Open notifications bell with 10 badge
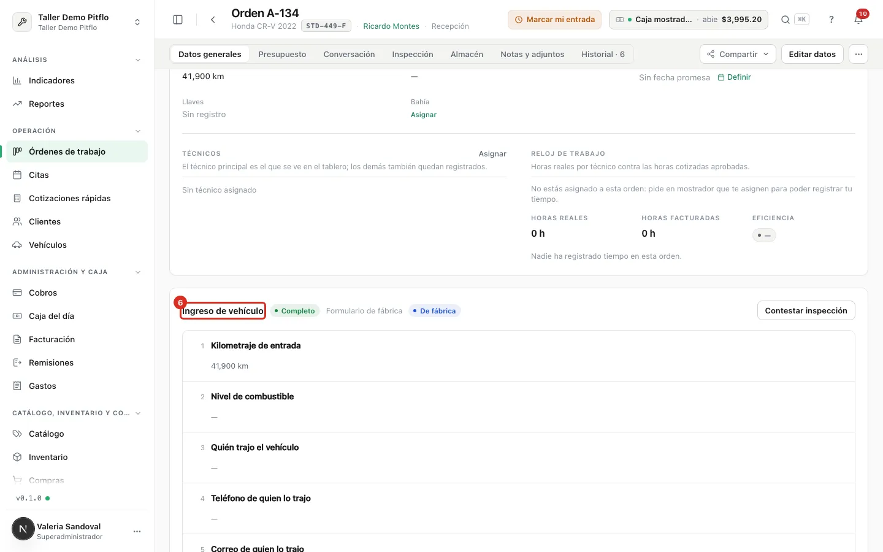This screenshot has width=883, height=552. (x=858, y=20)
